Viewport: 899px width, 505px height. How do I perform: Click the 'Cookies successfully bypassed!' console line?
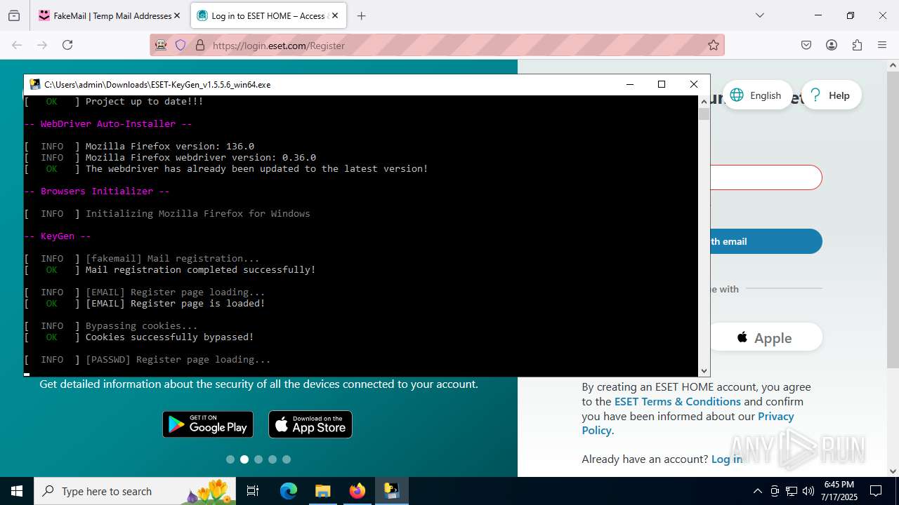click(170, 337)
